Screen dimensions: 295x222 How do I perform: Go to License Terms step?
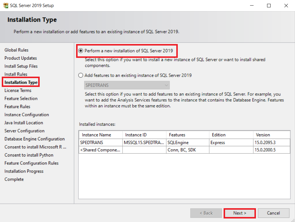coord(18,90)
